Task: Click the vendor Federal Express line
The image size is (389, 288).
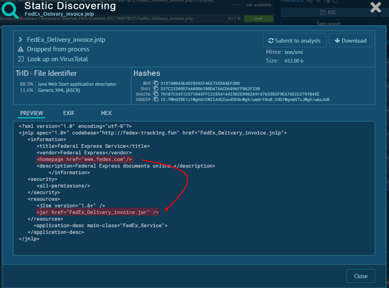Action: [84, 153]
